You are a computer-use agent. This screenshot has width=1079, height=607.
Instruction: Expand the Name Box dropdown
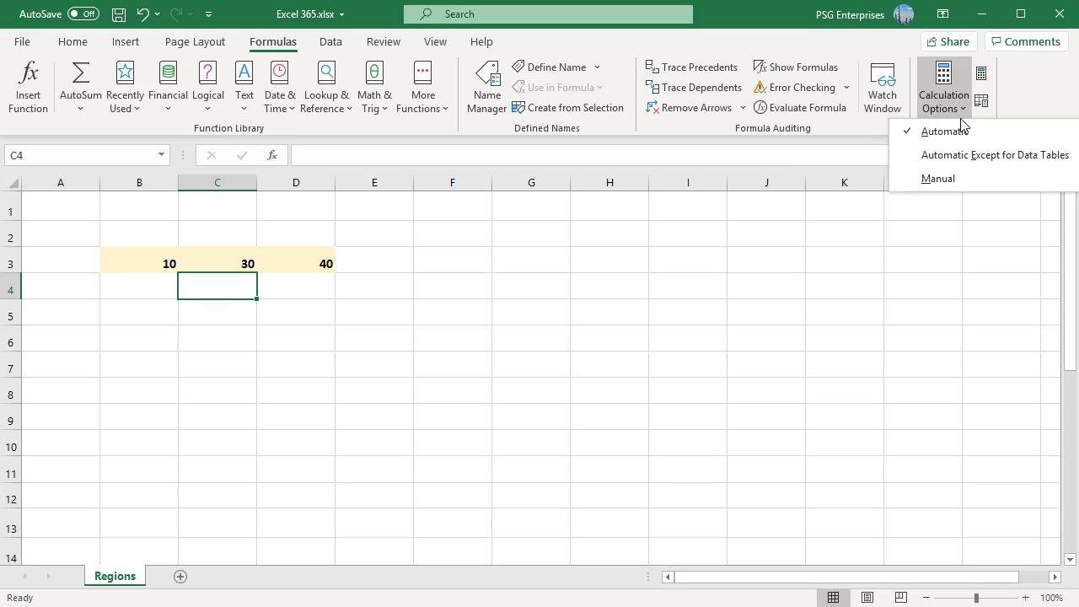pyautogui.click(x=161, y=155)
